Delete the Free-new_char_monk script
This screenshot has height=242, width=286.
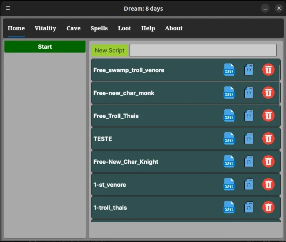coord(268,93)
